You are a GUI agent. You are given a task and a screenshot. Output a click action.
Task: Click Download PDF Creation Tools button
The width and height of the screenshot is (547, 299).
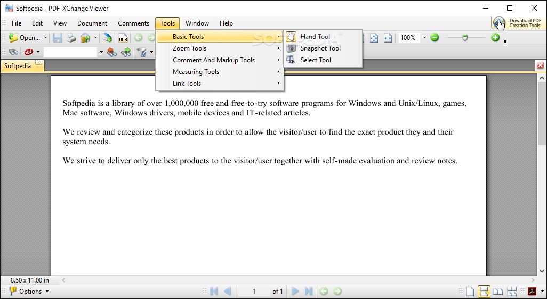tap(518, 23)
